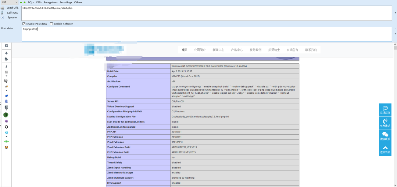Viewport: 397px width, 187px height.
Task: Click the 'Zend Memory Manager' row label
Action: pyautogui.click(x=120, y=173)
